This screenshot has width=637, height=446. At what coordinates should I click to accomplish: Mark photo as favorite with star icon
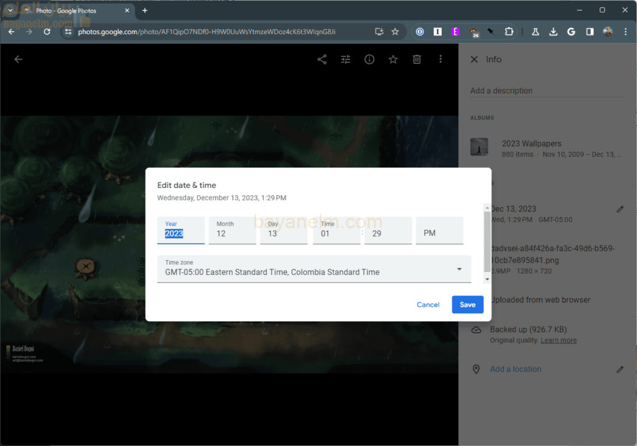pos(393,60)
